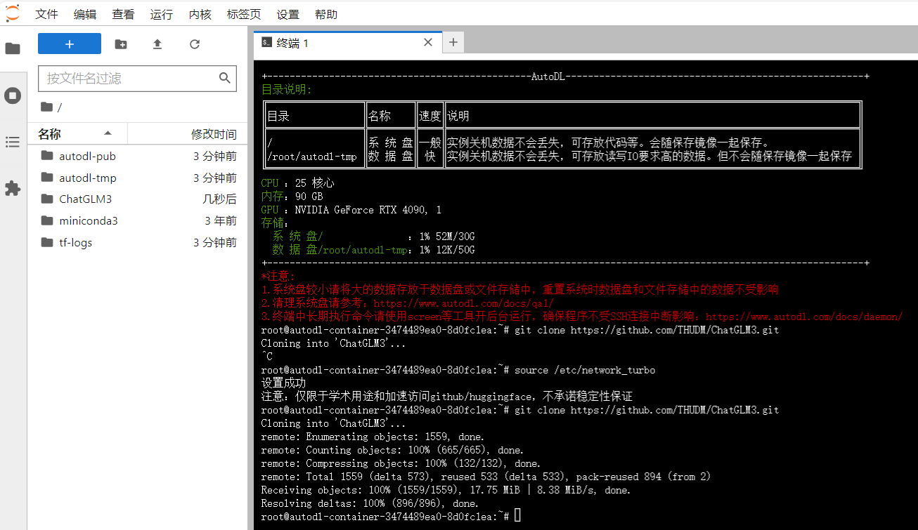Create a new folder with folder-plus icon
Screen dimensions: 918x530
pos(121,44)
